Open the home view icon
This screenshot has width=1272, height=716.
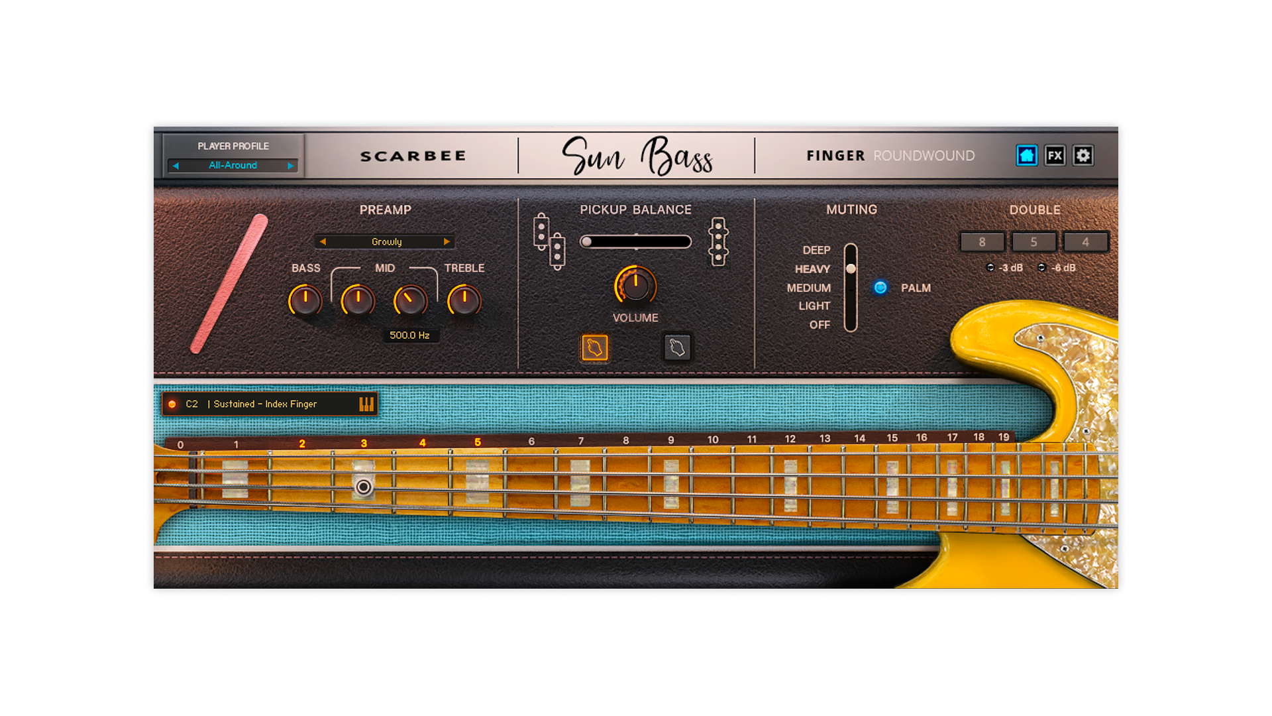click(x=1026, y=156)
